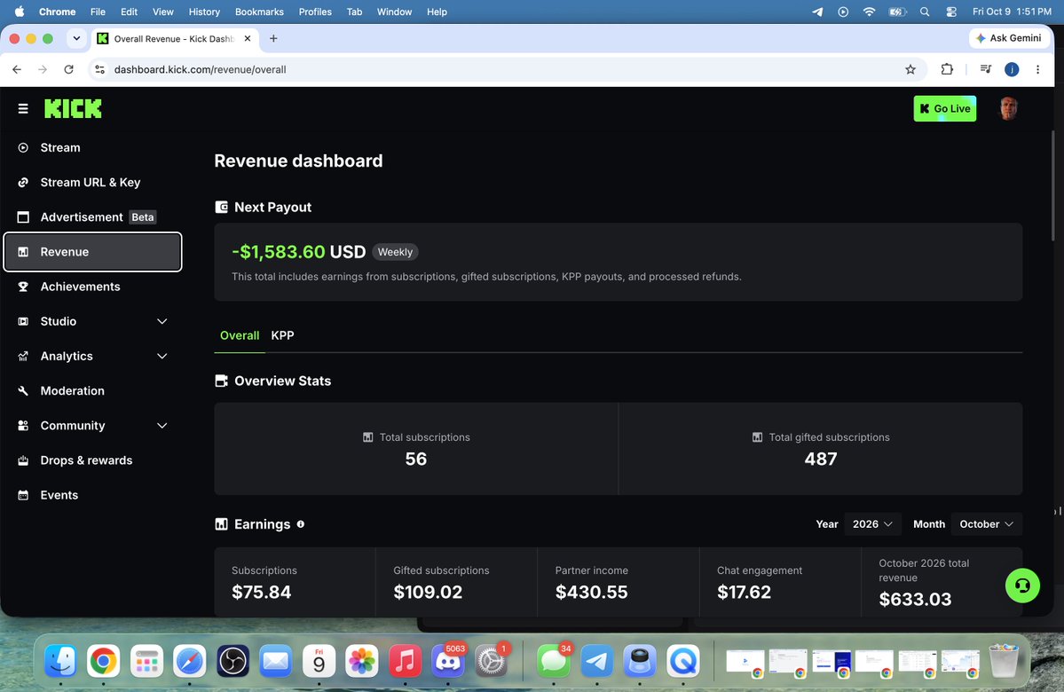Click the Ask Gemini button
Viewport: 1064px width, 692px height.
click(1008, 38)
